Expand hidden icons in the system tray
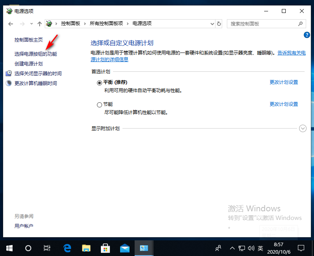 [232, 248]
